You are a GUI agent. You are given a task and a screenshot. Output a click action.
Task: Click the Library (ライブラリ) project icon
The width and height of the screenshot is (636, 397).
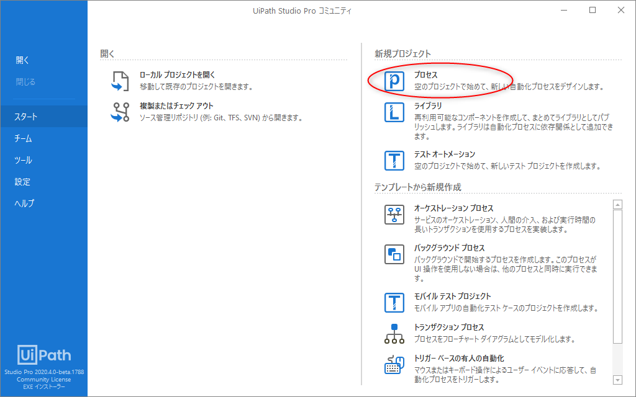pos(394,112)
